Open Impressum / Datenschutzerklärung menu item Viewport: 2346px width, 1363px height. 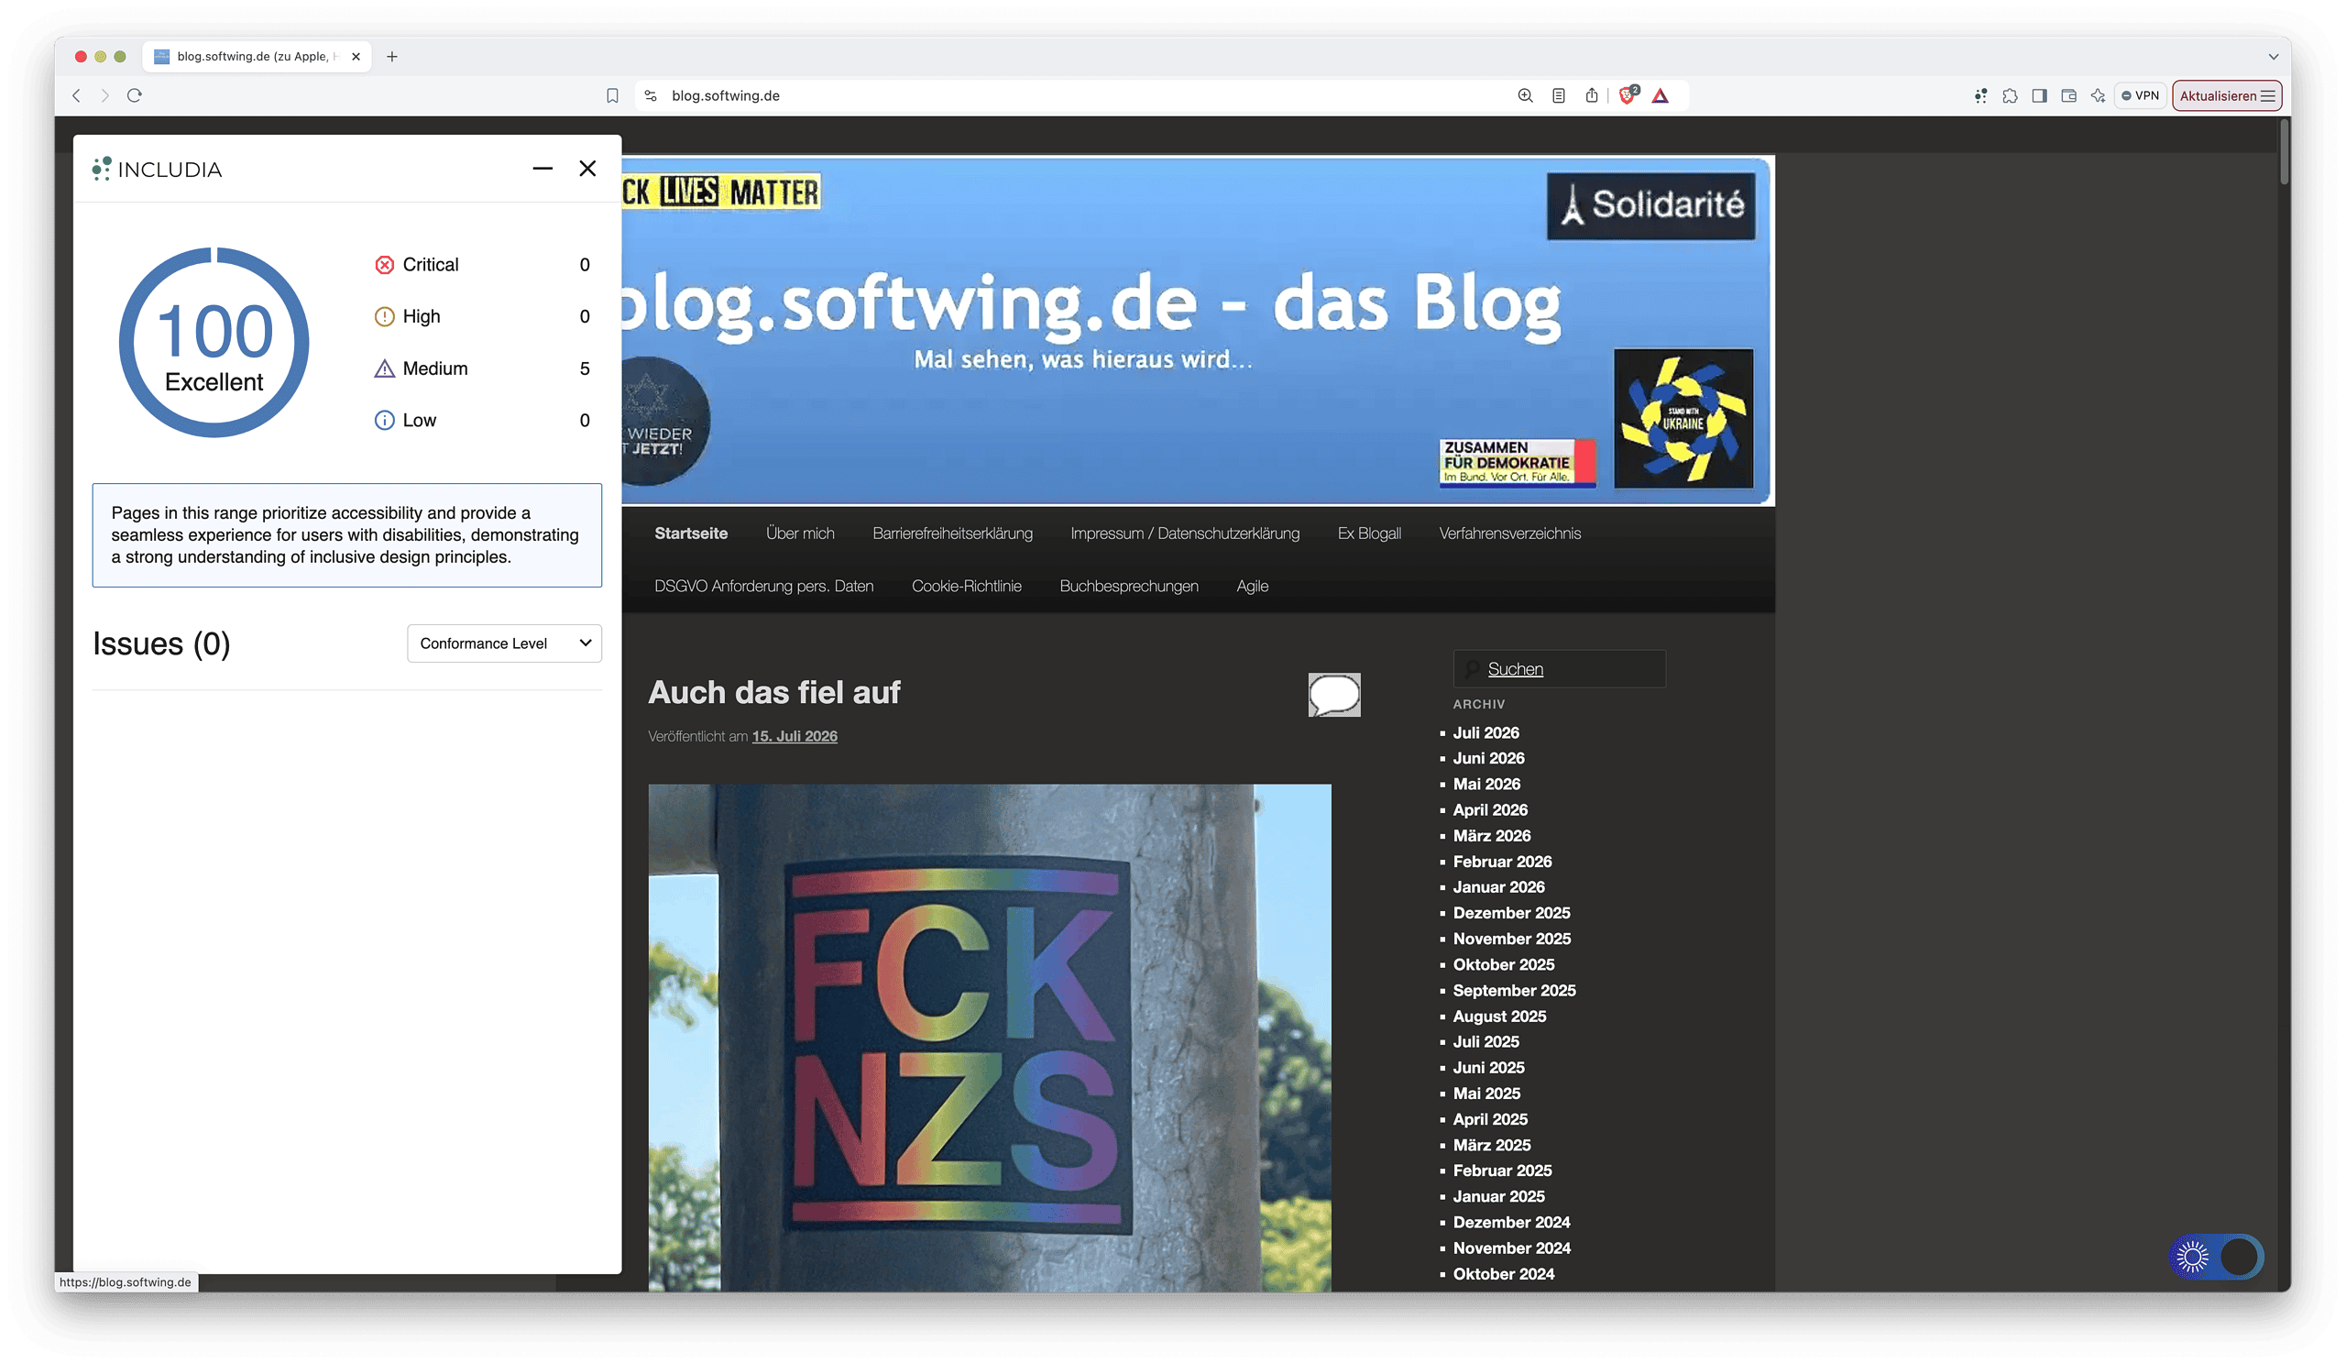[1185, 533]
